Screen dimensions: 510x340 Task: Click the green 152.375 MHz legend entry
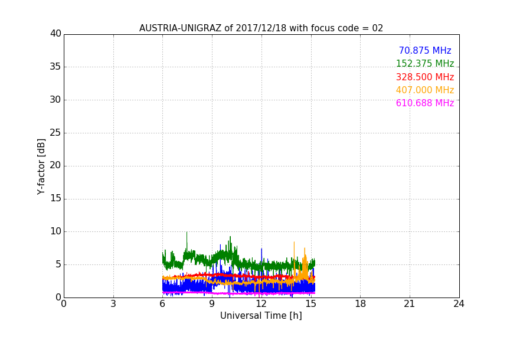pyautogui.click(x=425, y=63)
